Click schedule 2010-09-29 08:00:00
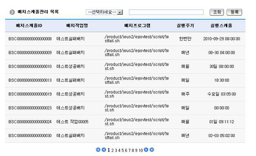This screenshot has height=156, width=256. [x=222, y=39]
